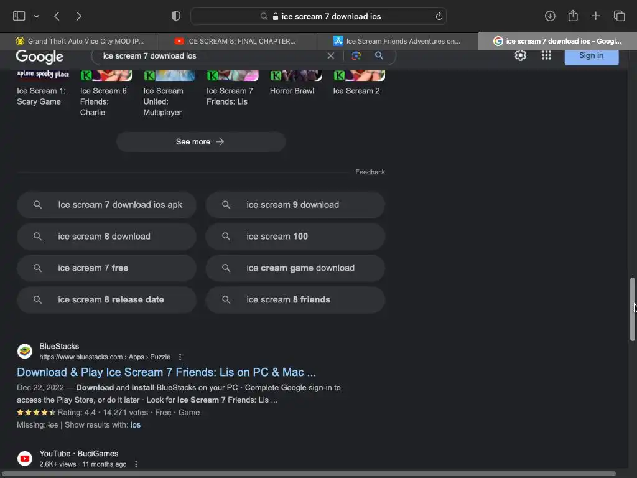Open Ice Scream 6 Friends: Charlie
Image resolution: width=637 pixels, height=478 pixels.
click(x=106, y=95)
